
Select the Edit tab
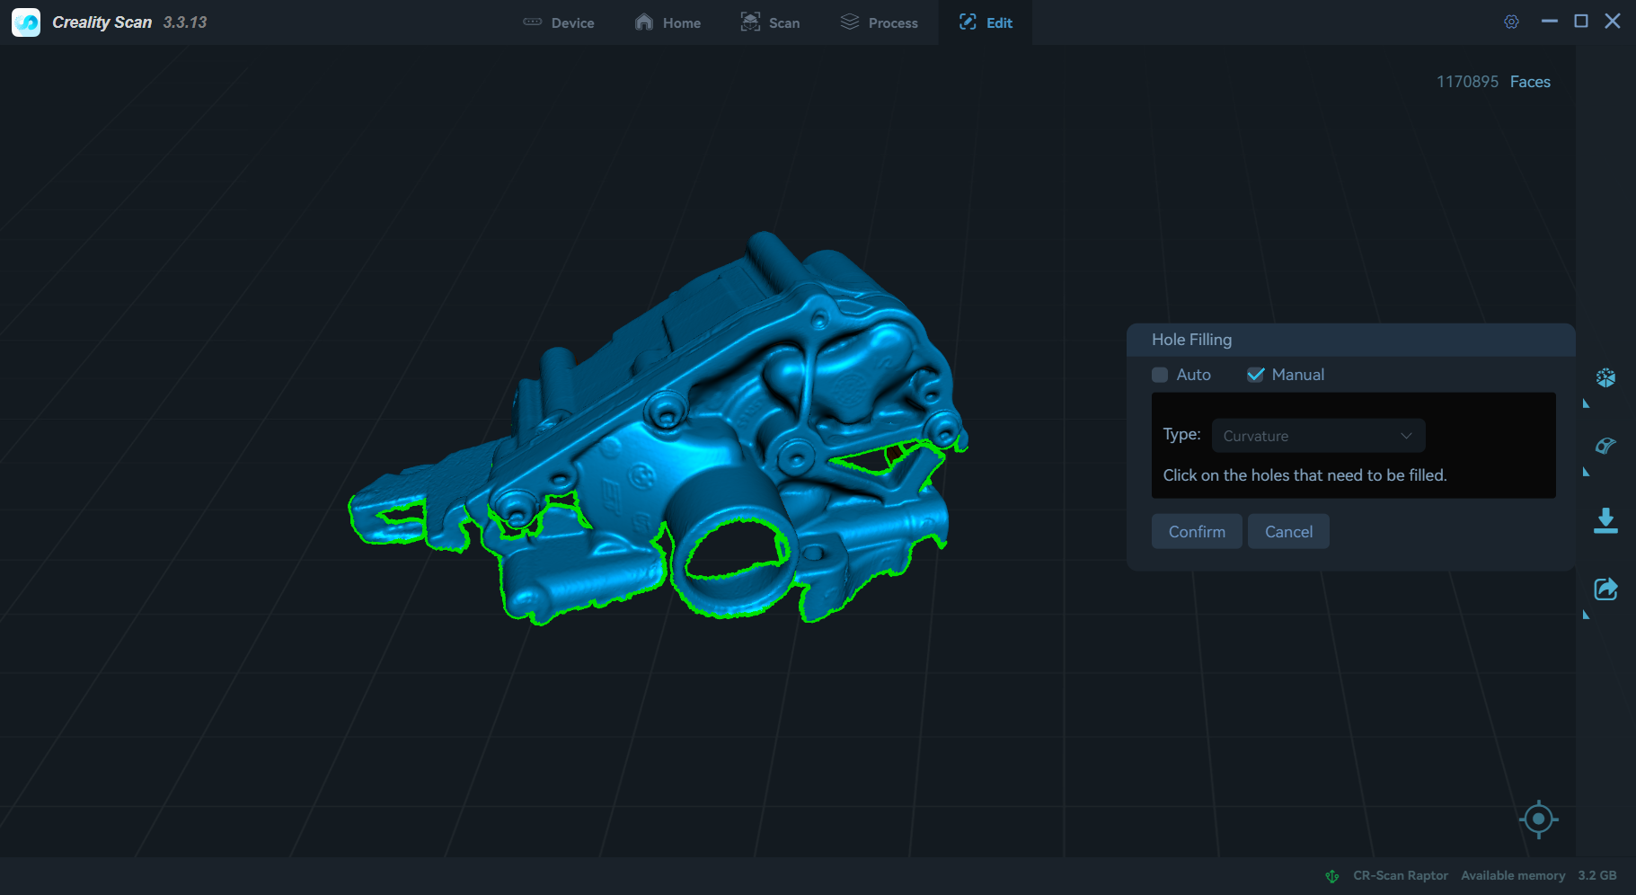(x=986, y=22)
